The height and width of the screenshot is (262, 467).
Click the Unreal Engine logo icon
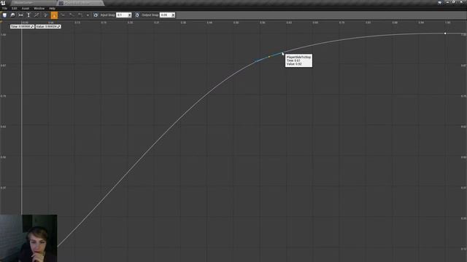(x=3, y=3)
